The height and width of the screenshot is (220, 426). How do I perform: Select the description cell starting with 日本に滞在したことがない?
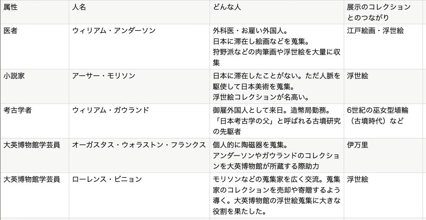[x=277, y=86]
